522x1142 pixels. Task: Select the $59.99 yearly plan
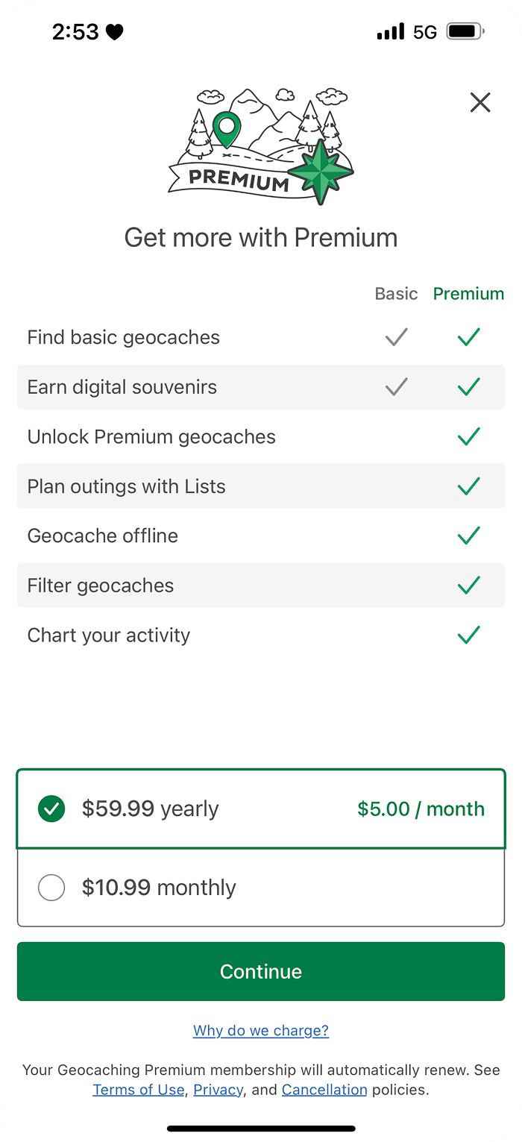click(x=261, y=809)
